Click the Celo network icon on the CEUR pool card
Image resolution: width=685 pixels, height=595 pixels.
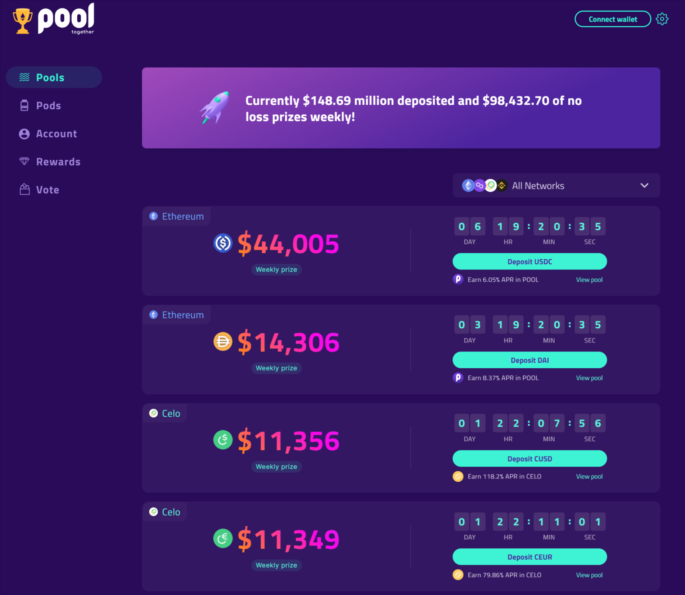click(154, 512)
